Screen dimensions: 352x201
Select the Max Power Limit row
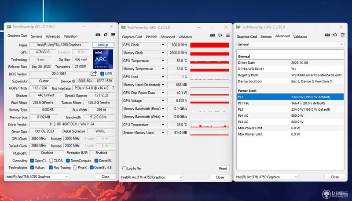(x=290, y=134)
